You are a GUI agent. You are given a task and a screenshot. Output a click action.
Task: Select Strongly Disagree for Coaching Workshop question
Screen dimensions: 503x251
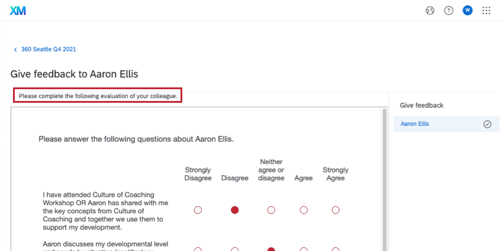198,210
